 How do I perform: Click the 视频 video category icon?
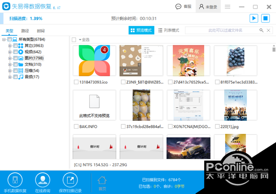tap(21, 52)
